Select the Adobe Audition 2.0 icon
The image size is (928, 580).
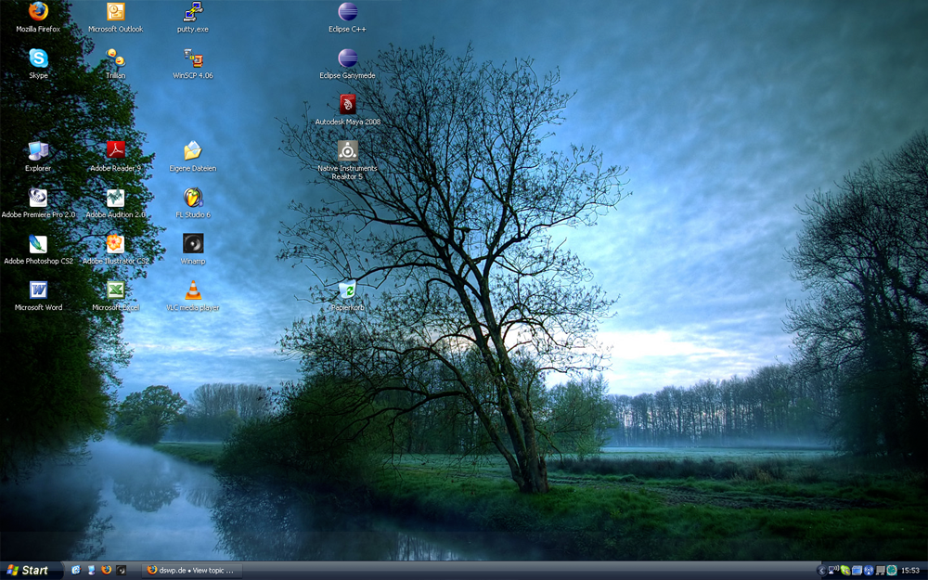(x=115, y=203)
